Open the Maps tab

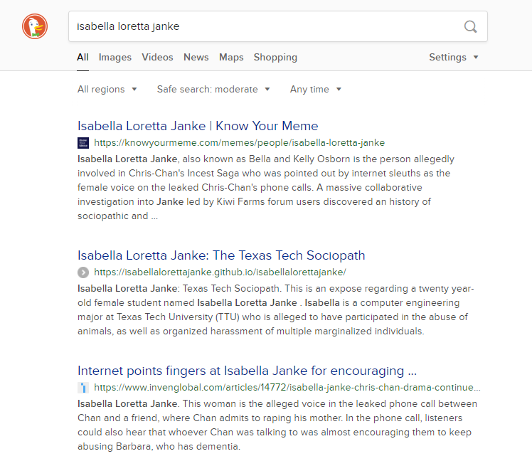click(231, 57)
